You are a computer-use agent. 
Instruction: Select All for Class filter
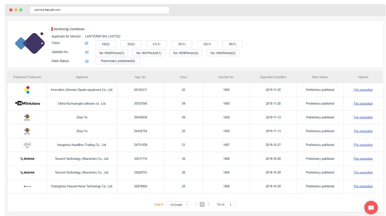pyautogui.click(x=87, y=43)
